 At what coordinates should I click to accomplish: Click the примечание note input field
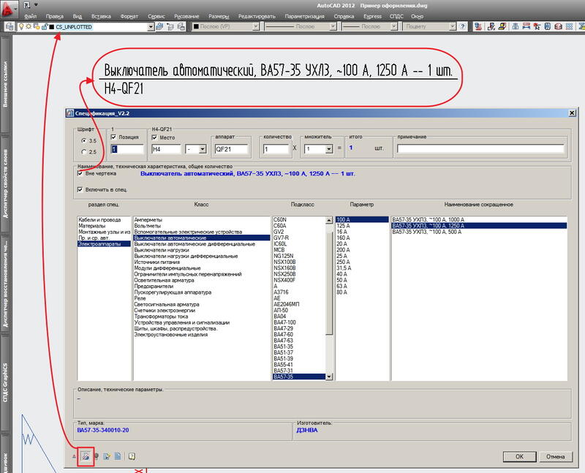pyautogui.click(x=480, y=149)
